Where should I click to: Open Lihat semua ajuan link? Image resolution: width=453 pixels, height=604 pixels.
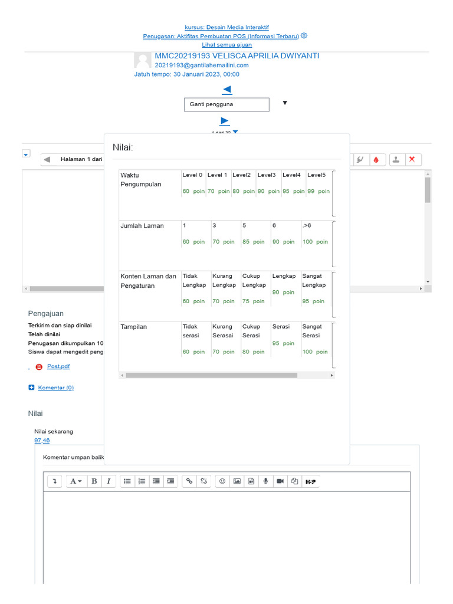coord(226,44)
